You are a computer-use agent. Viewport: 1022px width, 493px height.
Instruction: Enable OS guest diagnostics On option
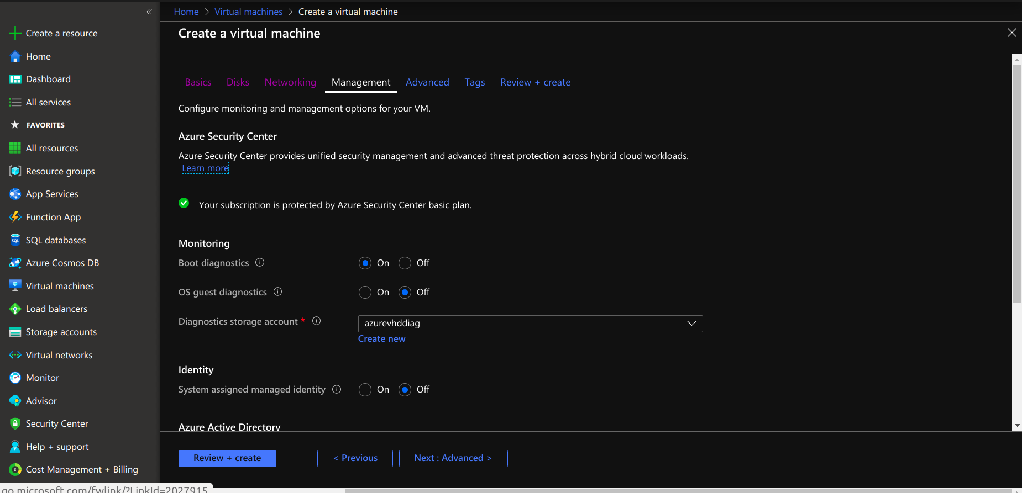click(x=365, y=293)
